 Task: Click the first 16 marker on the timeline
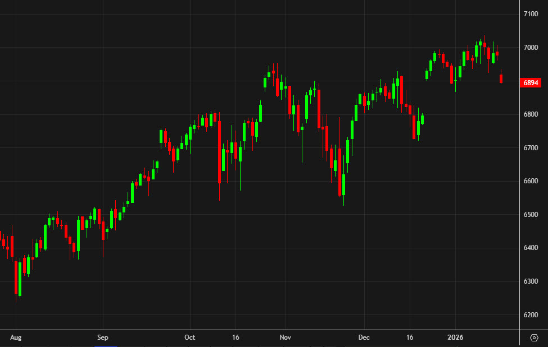pos(235,337)
